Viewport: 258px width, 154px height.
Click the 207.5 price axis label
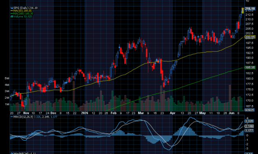pos(249,24)
